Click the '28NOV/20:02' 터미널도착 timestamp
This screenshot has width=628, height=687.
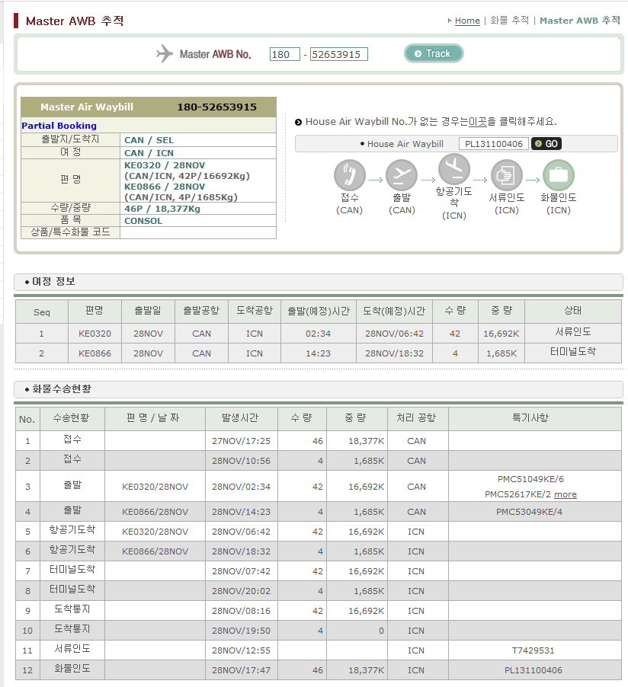coord(241,590)
